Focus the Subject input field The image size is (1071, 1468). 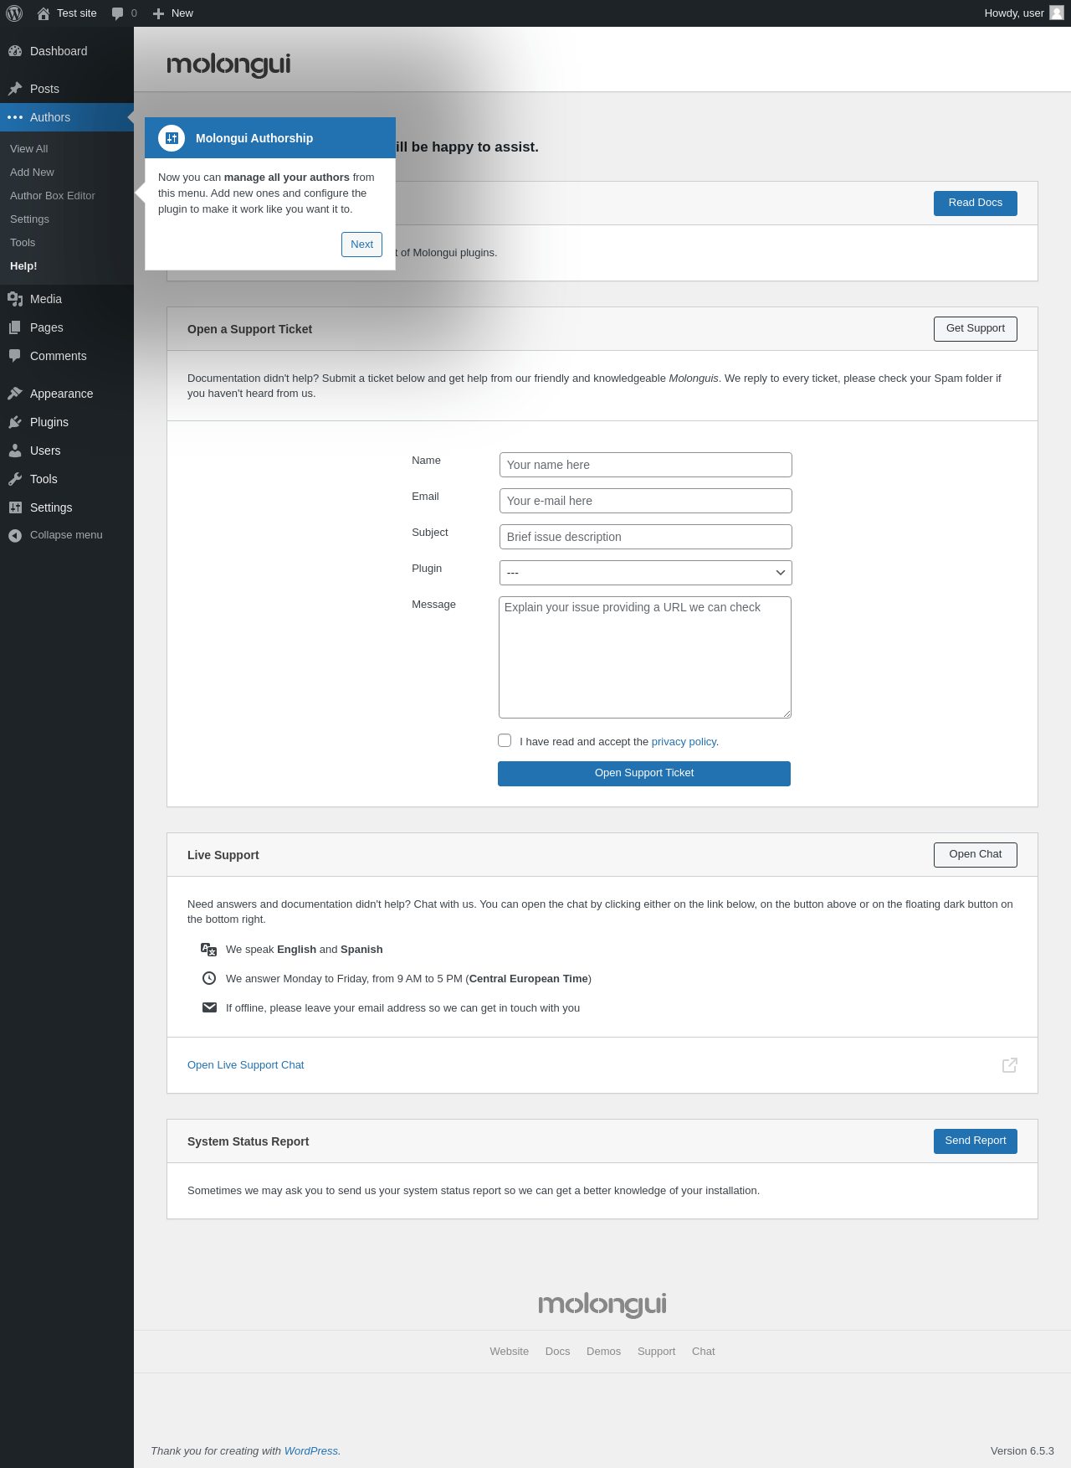(646, 537)
